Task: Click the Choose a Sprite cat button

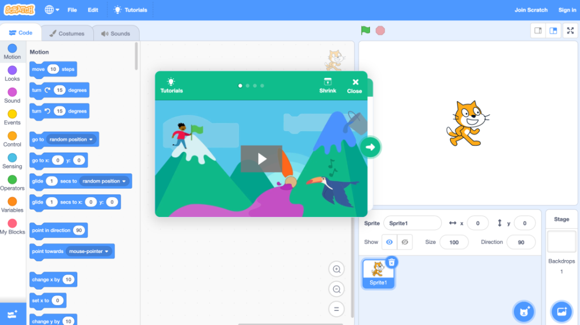Action: point(524,312)
